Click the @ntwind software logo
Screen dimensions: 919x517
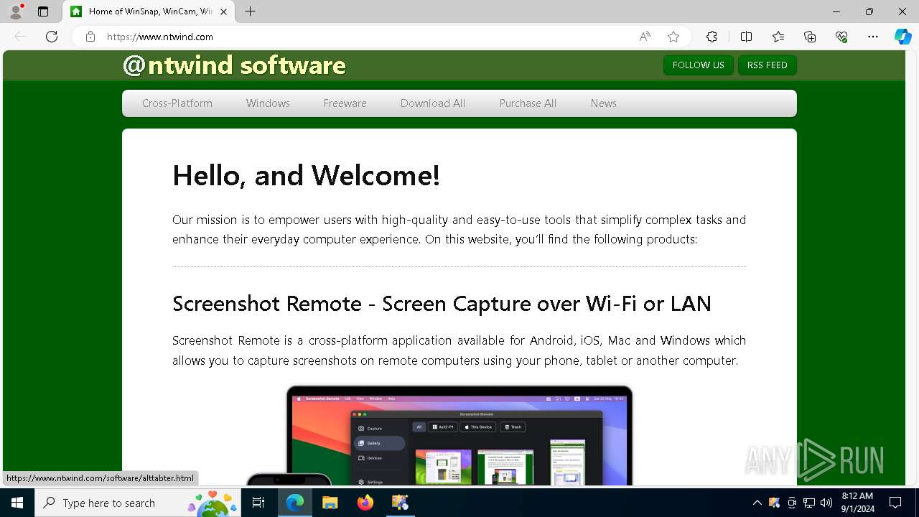tap(234, 65)
